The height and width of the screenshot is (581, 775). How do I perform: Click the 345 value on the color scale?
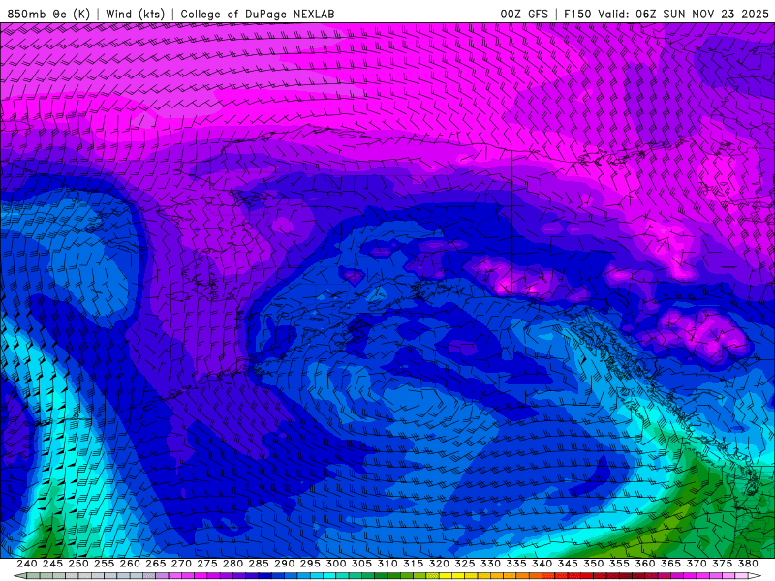click(x=568, y=564)
